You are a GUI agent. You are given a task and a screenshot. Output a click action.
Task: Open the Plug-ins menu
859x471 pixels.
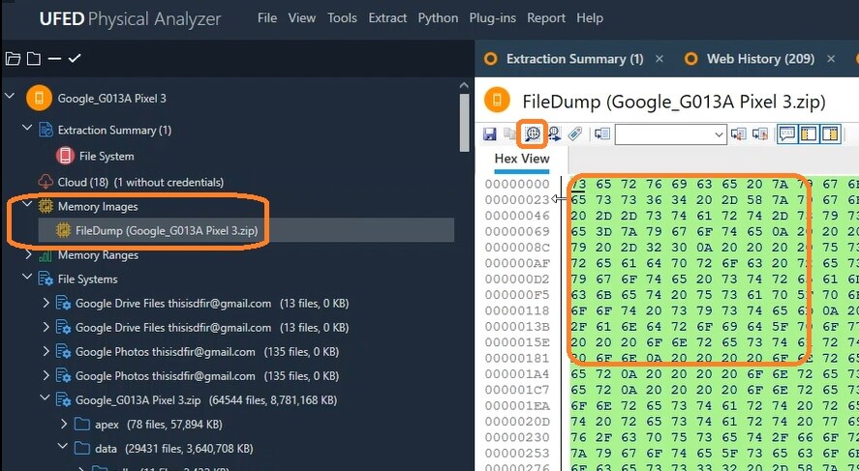coord(493,18)
